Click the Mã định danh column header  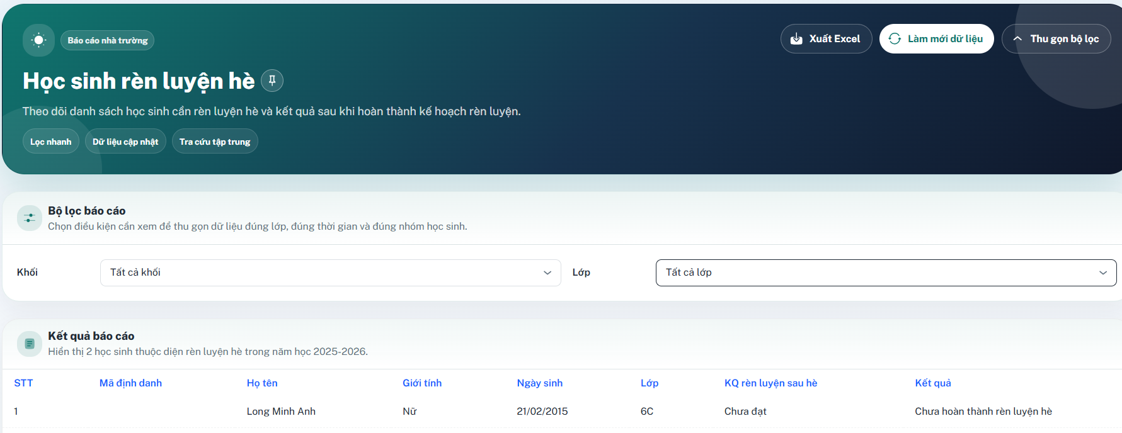point(130,383)
